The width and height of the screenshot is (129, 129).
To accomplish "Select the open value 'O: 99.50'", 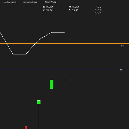I will tap(48, 7).
